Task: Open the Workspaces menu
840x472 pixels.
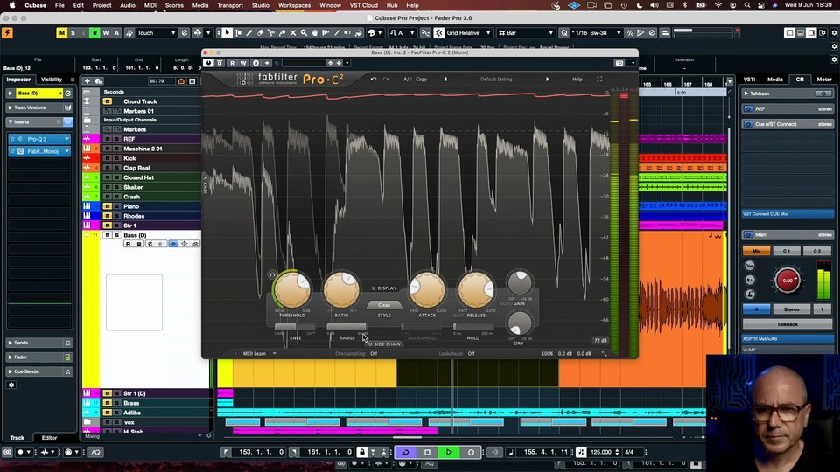Action: point(294,5)
